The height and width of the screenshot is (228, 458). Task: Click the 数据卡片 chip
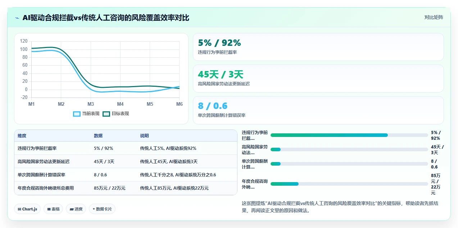click(x=102, y=209)
